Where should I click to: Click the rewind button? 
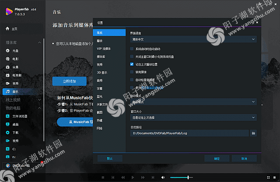point(123,177)
